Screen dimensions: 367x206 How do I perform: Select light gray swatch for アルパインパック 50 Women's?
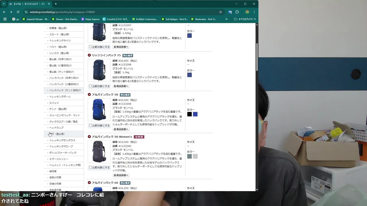195,156
